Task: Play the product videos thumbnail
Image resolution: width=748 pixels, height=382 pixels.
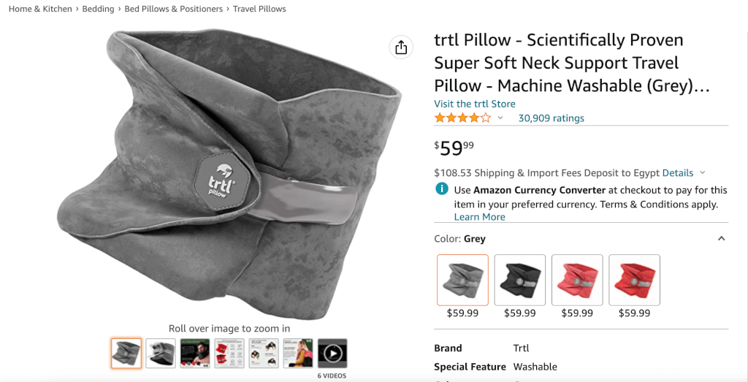Action: [332, 354]
